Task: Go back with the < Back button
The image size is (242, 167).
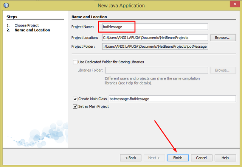Action: (130, 158)
